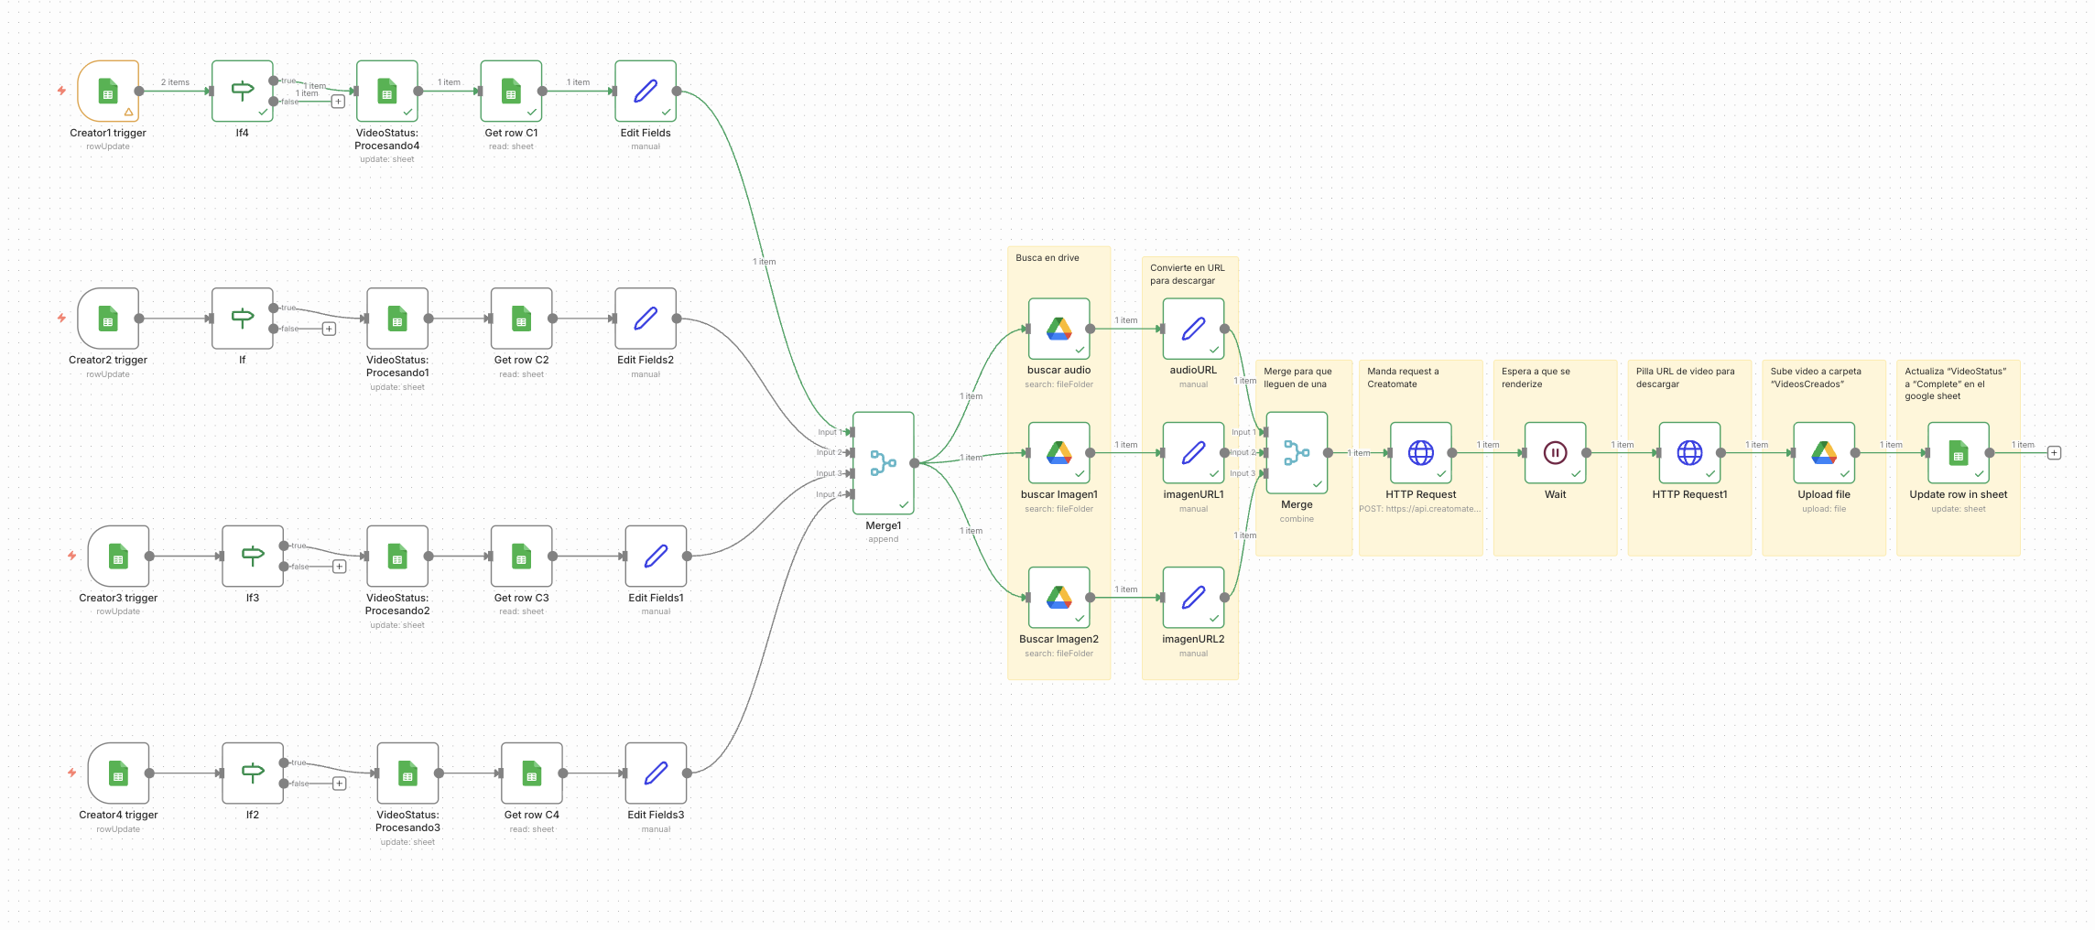Open the HTTP Request POST node
Screen dimensions: 2095x930
(1421, 452)
